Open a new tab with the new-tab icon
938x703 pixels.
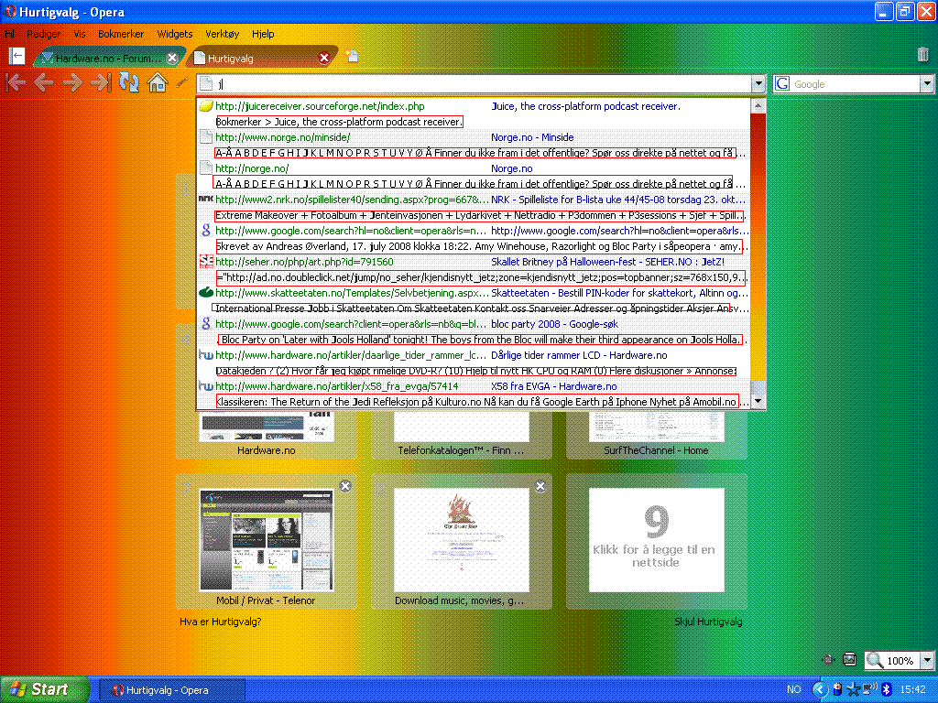coord(352,56)
